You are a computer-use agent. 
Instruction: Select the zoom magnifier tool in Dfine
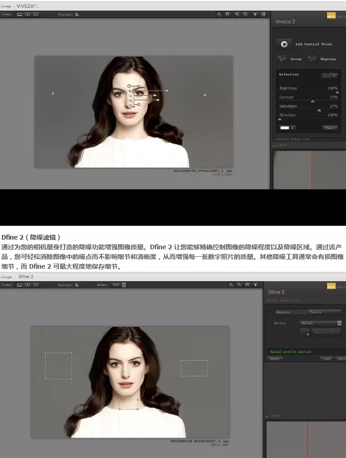[239, 285]
